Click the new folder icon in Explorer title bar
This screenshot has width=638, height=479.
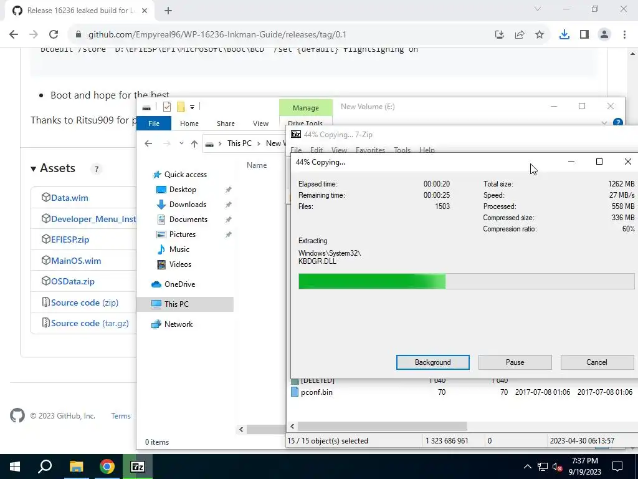[x=181, y=107]
